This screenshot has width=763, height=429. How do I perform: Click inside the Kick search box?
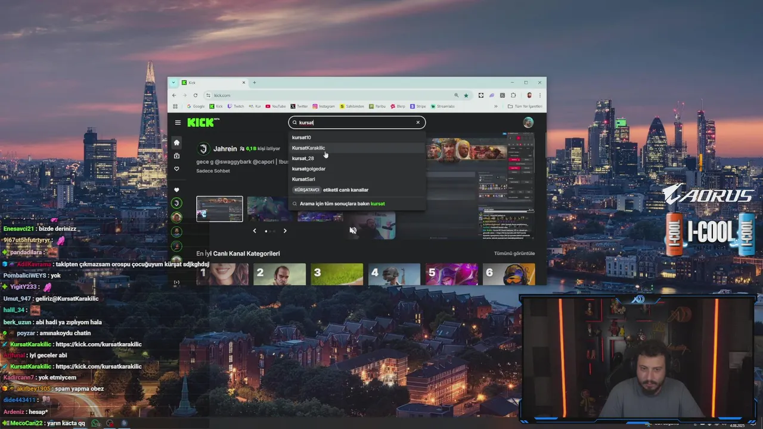[356, 122]
